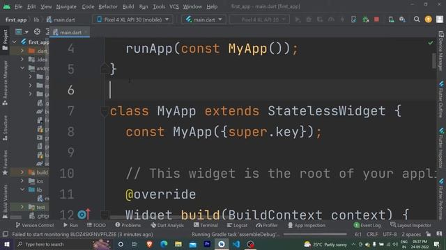Open the Flutter Inspector right side tab
This screenshot has height=250, width=446.
tap(441, 148)
